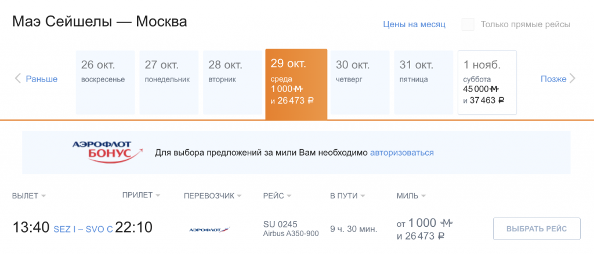Viewport: 594px width, 254px height.
Task: Enable the Только прямые рейсы checkbox
Action: (x=468, y=24)
